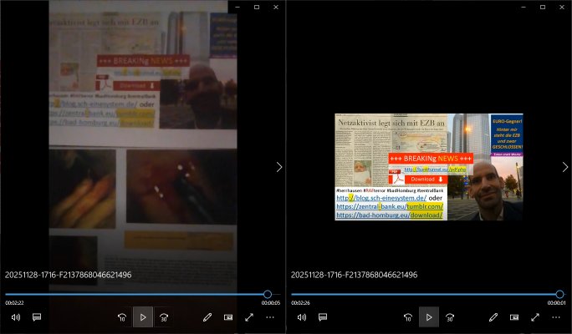
Task: Open more options menu in left player
Action: pos(270,317)
